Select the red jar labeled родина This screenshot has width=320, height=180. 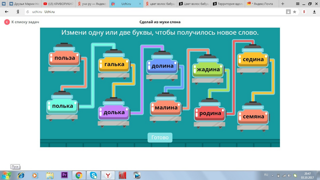(x=210, y=113)
